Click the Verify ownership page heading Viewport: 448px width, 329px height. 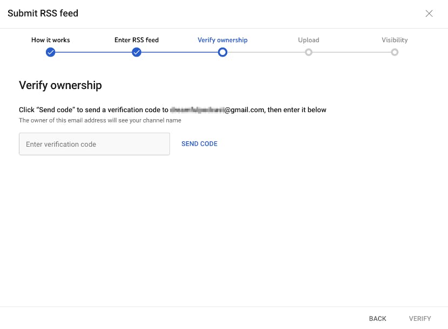[x=60, y=85]
